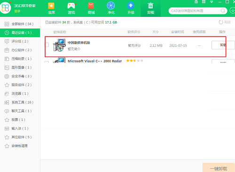235x172 pixels.
Task: Click the 360软件管家 logo
Action: click(6, 7)
